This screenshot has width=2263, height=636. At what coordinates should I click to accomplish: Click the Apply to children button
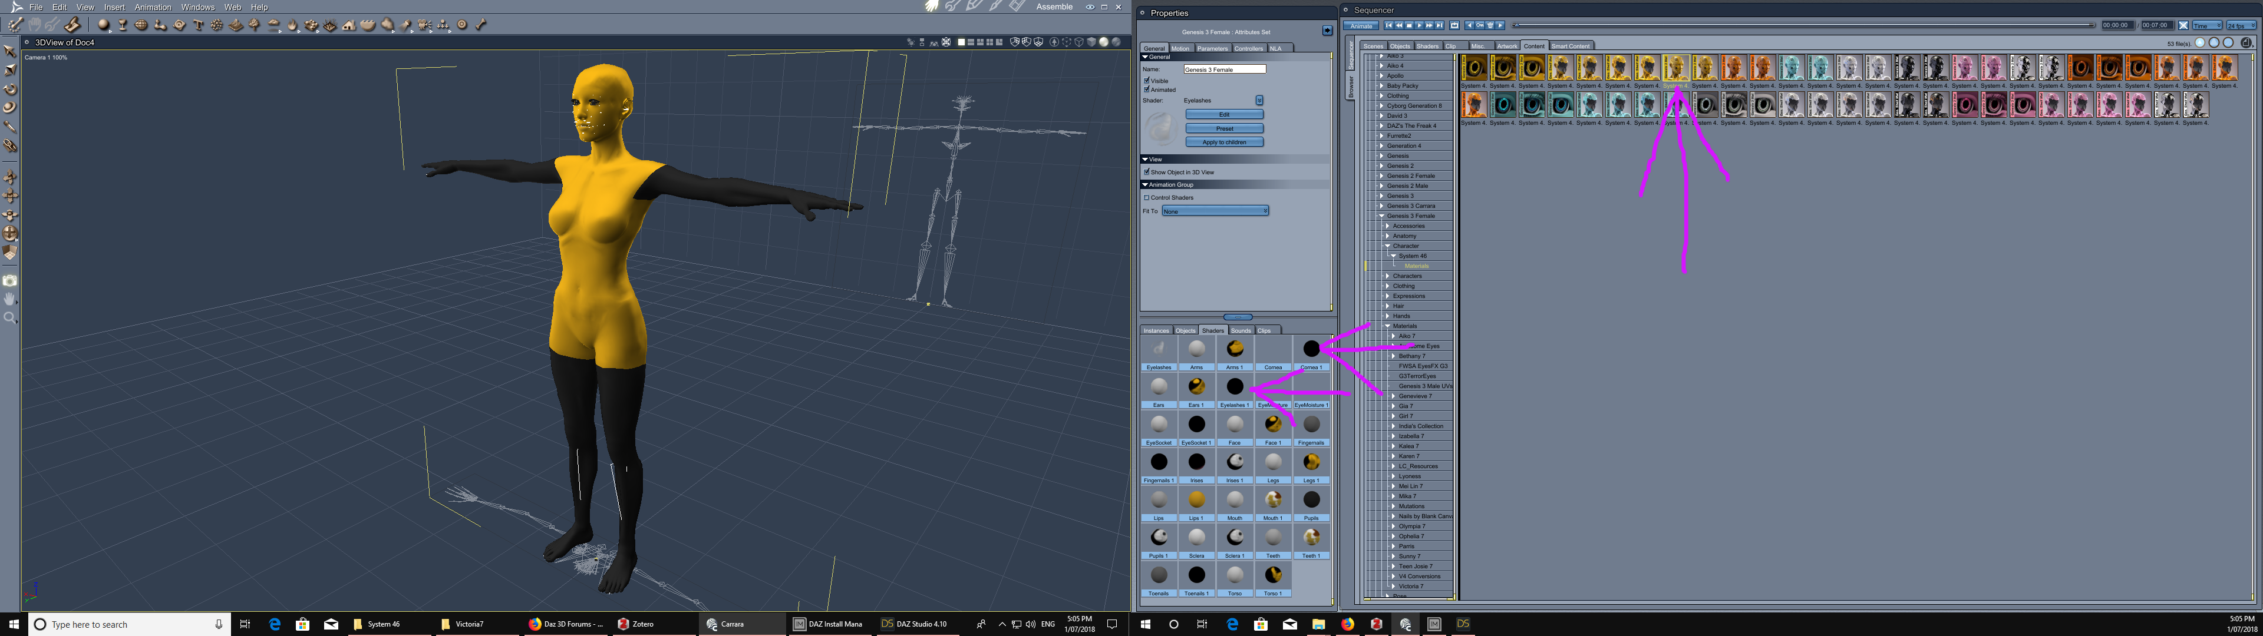point(1224,143)
